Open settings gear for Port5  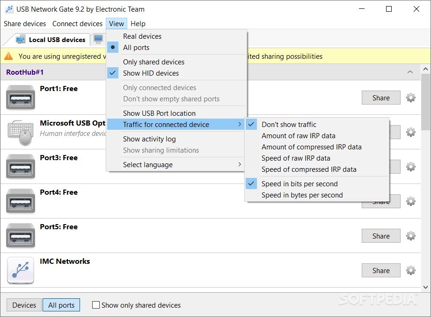coord(411,236)
